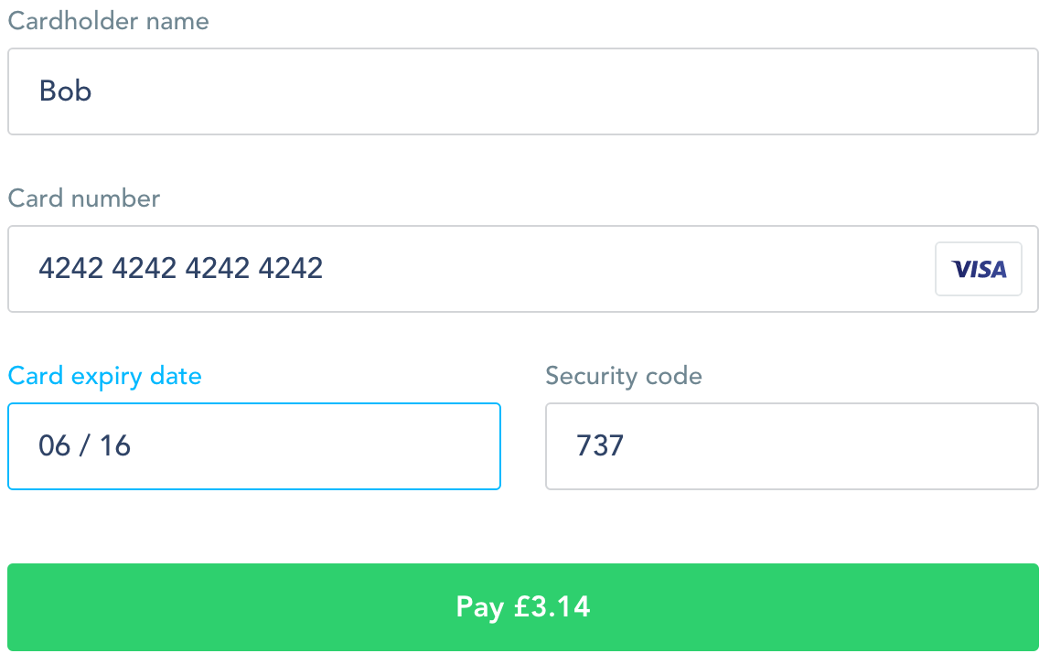Click the Cardholder name label

[108, 20]
